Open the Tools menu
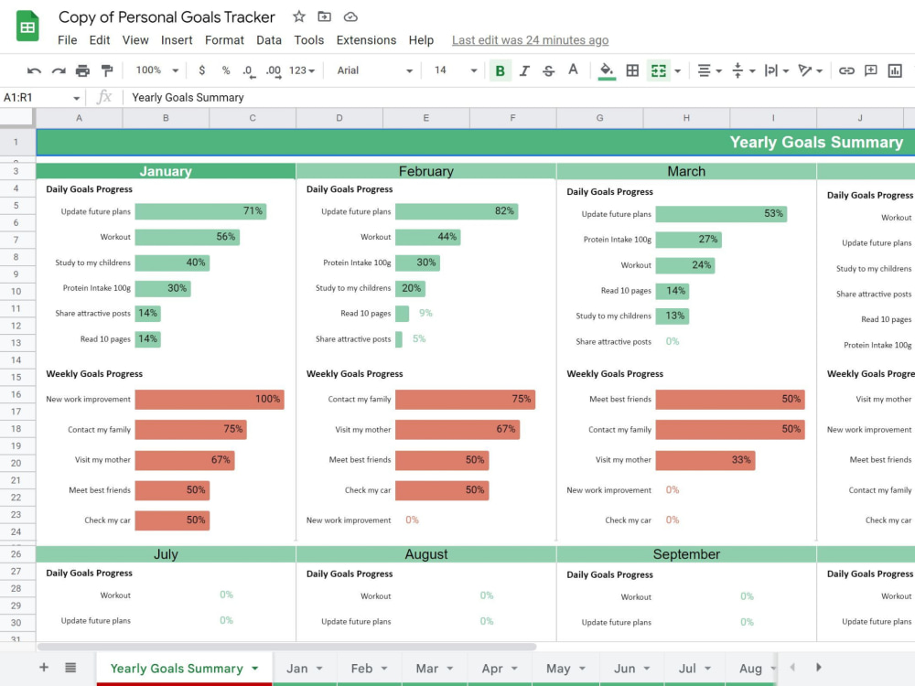The image size is (915, 686). pos(308,40)
